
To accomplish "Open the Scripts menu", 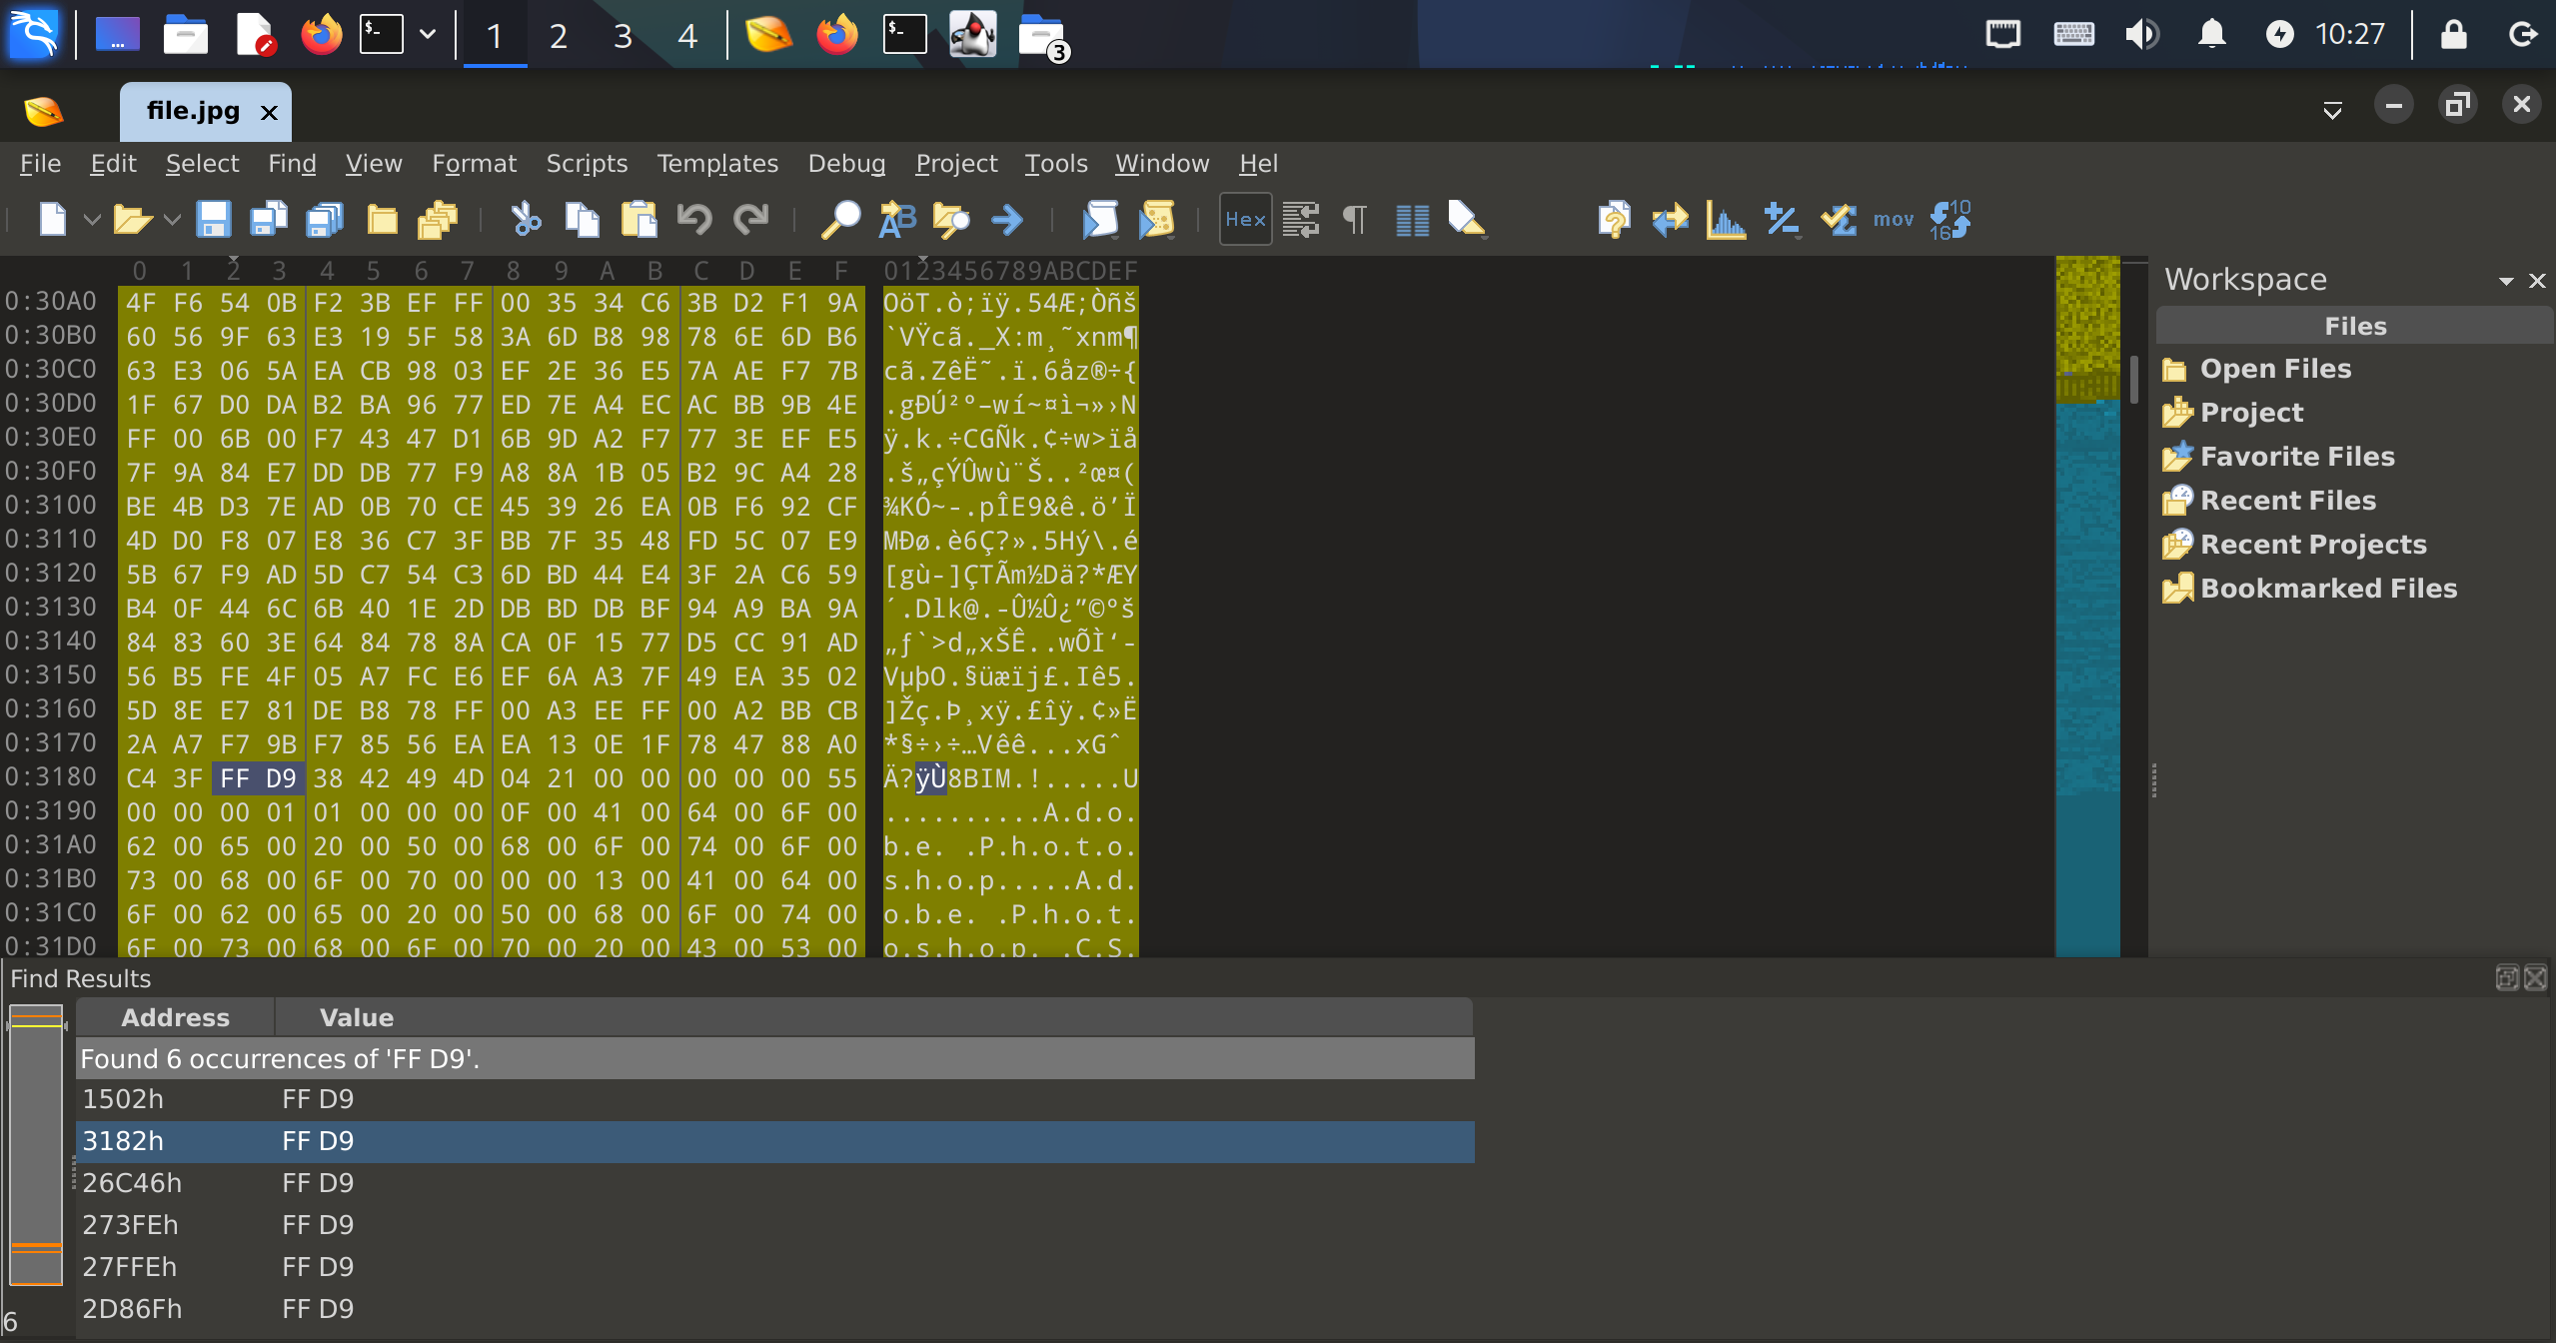I will (x=587, y=163).
